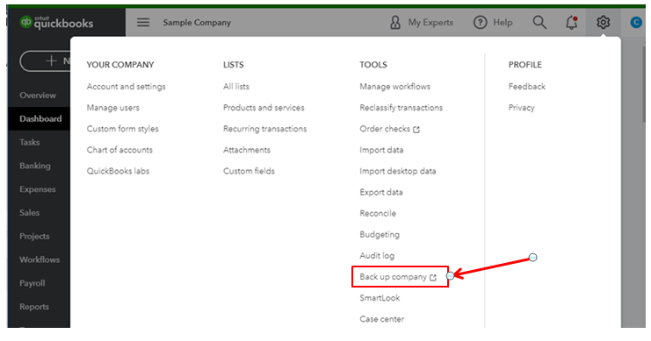The width and height of the screenshot is (651, 341).
Task: Open the user profile avatar C
Action: point(636,23)
